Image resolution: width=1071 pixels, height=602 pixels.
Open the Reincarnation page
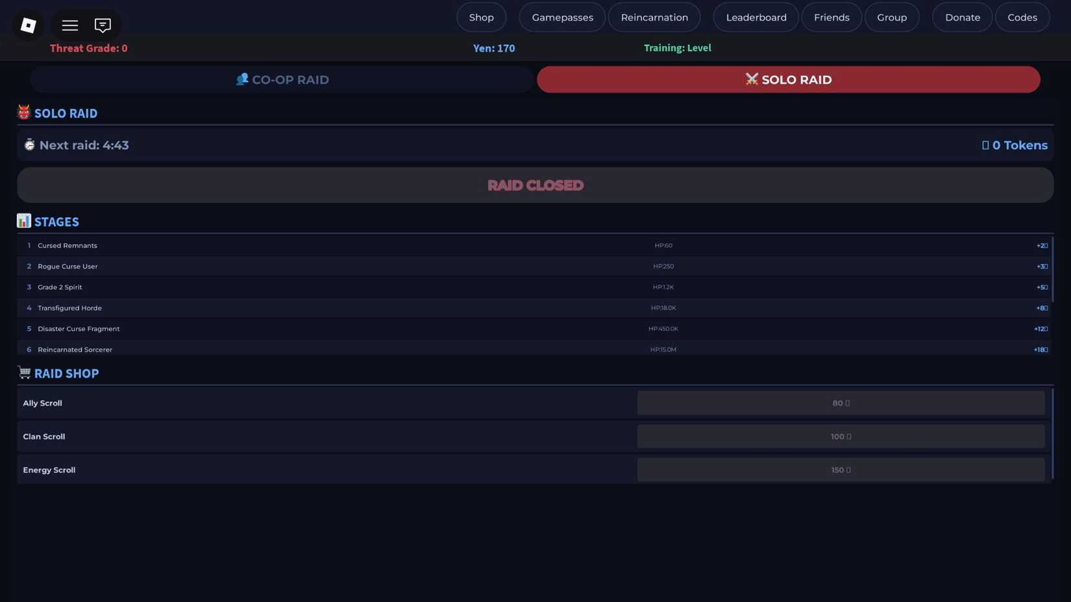click(654, 17)
